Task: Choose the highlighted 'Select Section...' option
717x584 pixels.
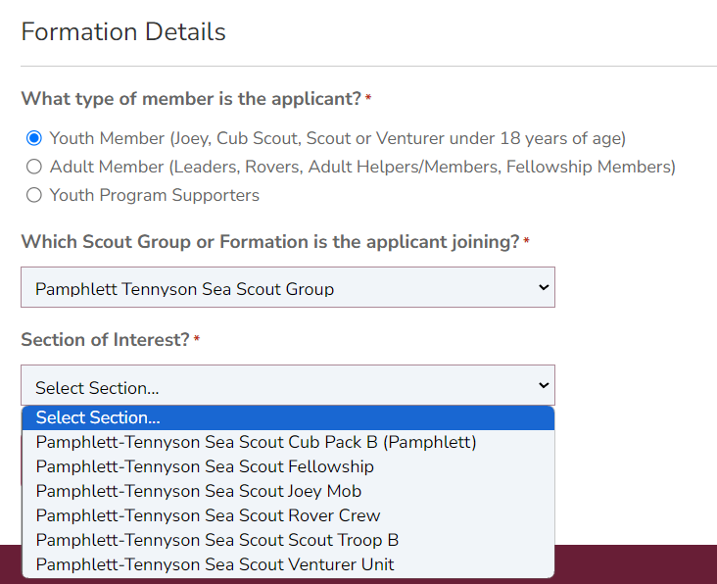Action: 288,418
